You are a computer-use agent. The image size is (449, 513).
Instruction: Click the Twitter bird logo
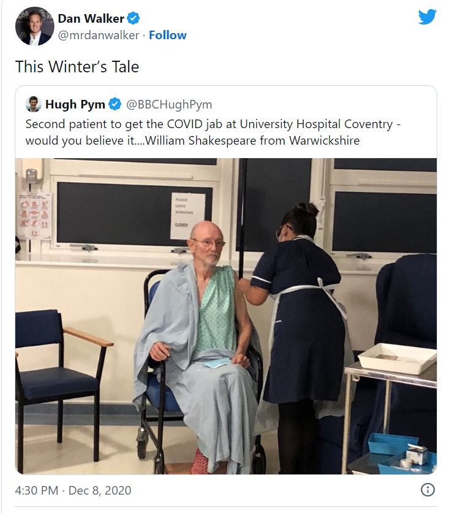point(427,17)
